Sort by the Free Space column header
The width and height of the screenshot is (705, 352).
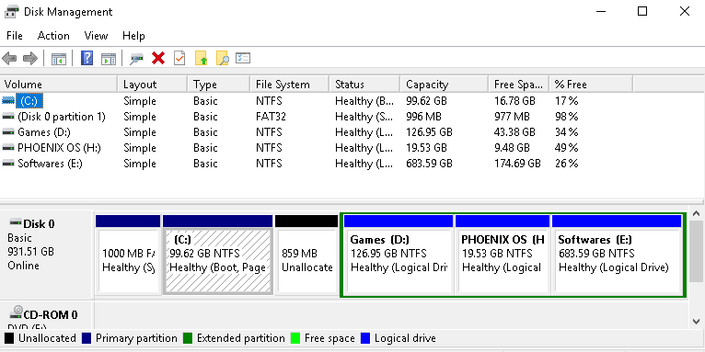click(519, 84)
